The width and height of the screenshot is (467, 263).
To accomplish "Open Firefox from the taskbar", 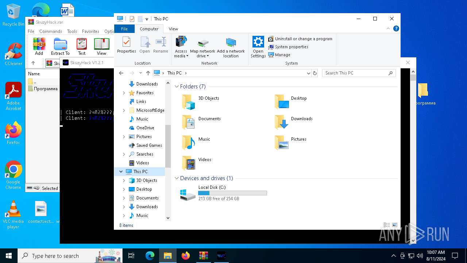I will coord(186,256).
